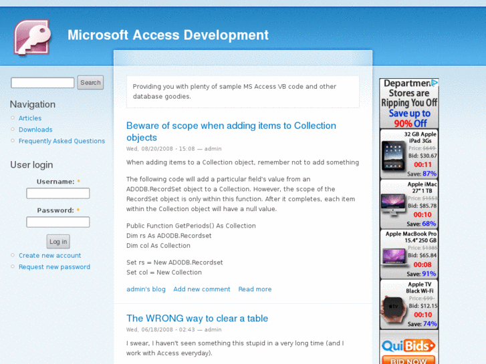
Task: Open admin's blog link
Action: 146,289
